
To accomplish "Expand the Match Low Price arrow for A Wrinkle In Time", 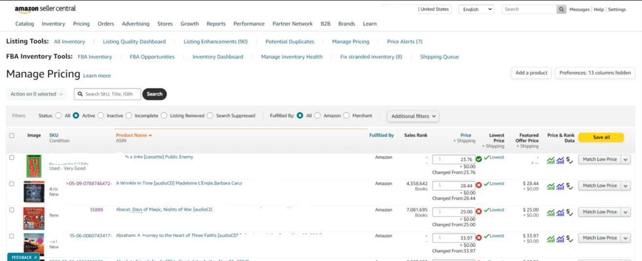I will [626, 186].
